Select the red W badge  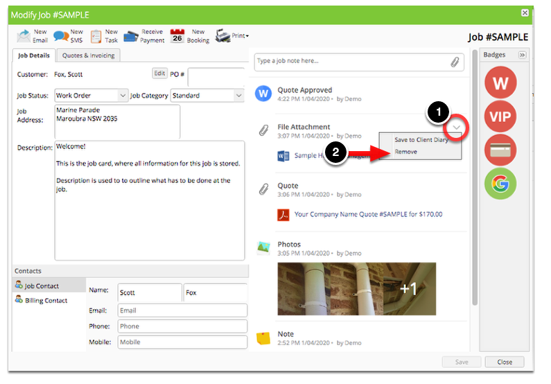pos(500,83)
